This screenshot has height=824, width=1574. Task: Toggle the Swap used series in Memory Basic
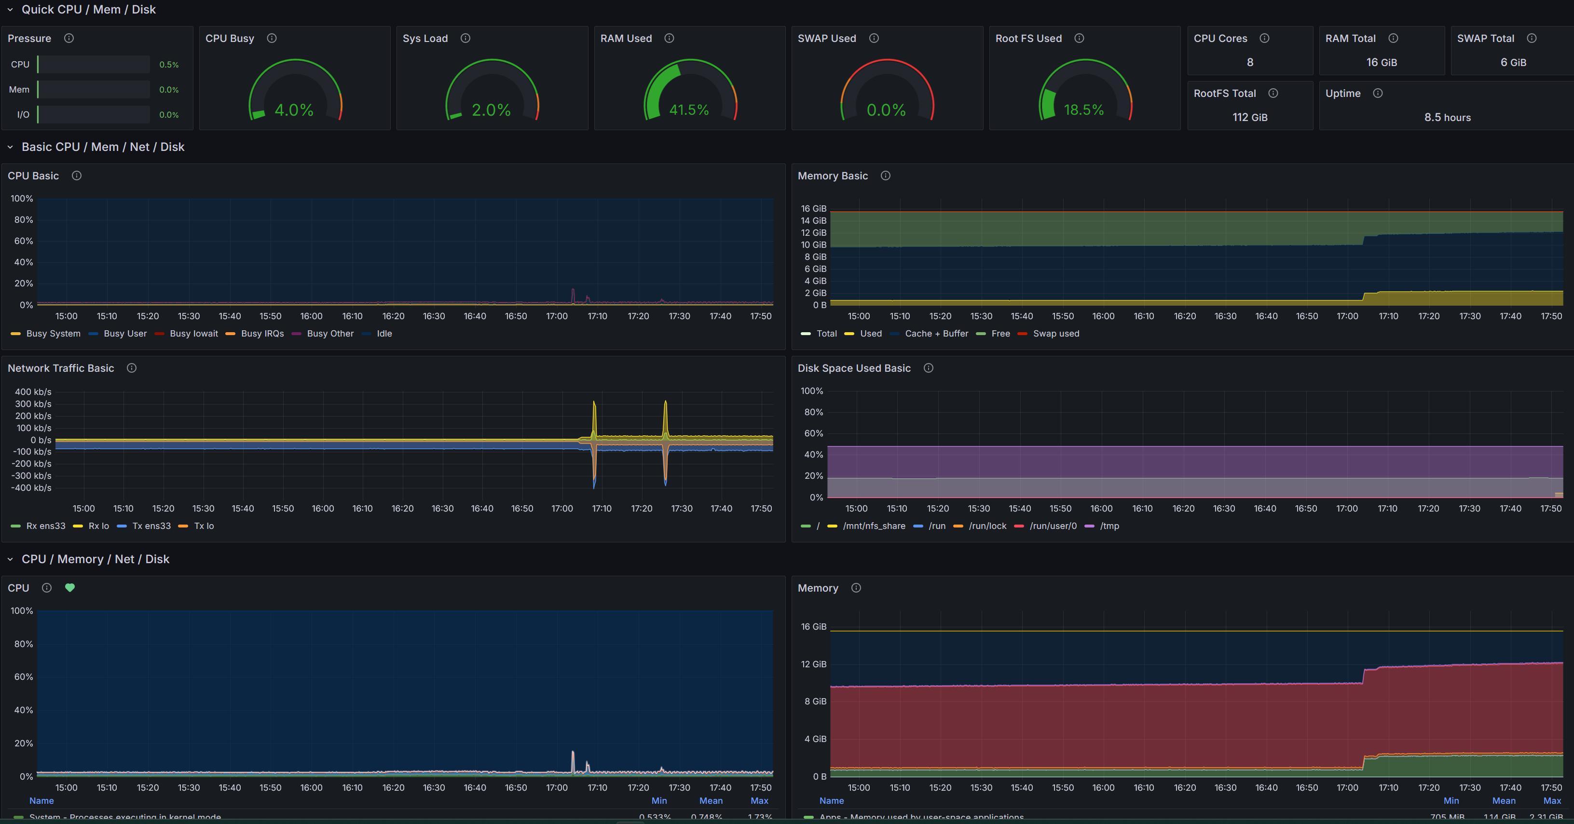tap(1056, 334)
